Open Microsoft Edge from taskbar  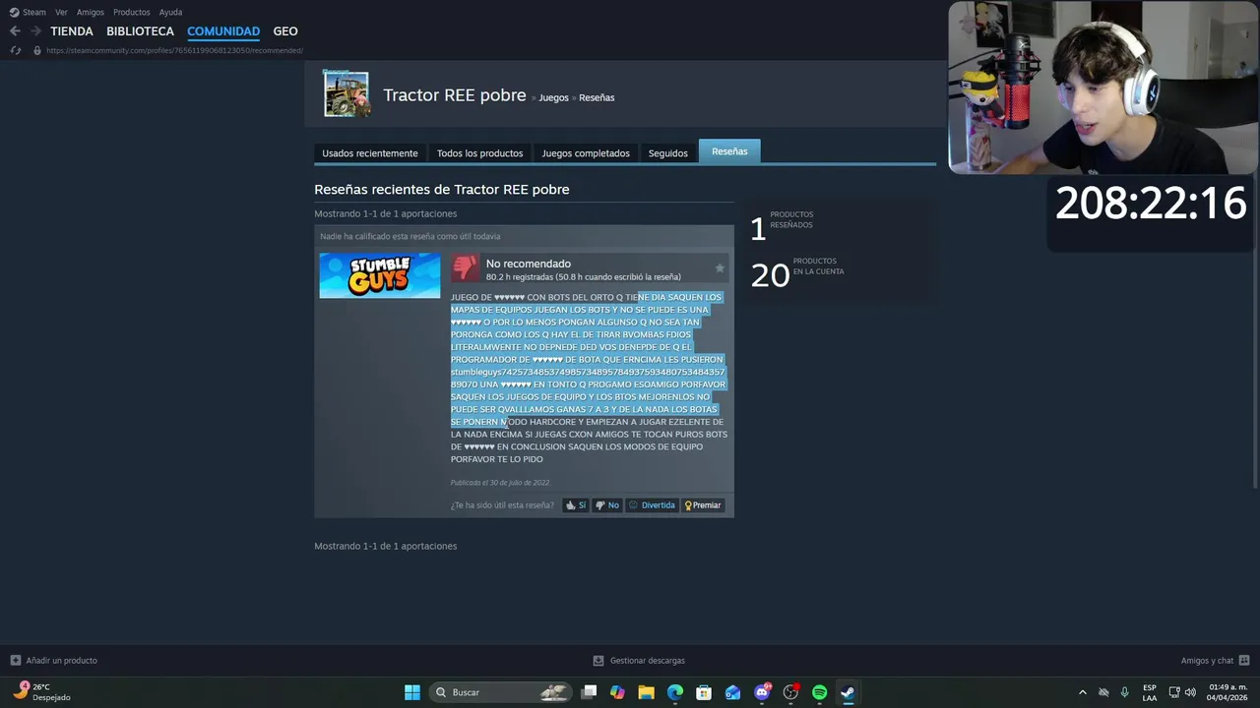pos(675,692)
